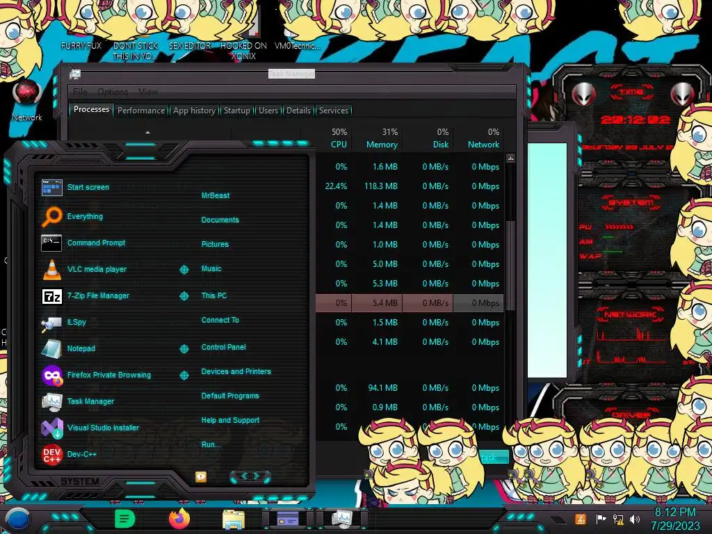Open the Network desktop icon

tap(27, 101)
